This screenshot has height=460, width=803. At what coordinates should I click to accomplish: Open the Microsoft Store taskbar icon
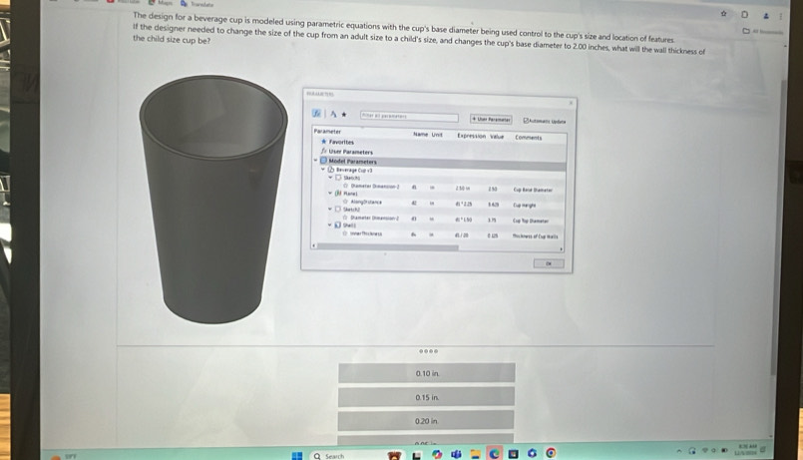pos(513,454)
